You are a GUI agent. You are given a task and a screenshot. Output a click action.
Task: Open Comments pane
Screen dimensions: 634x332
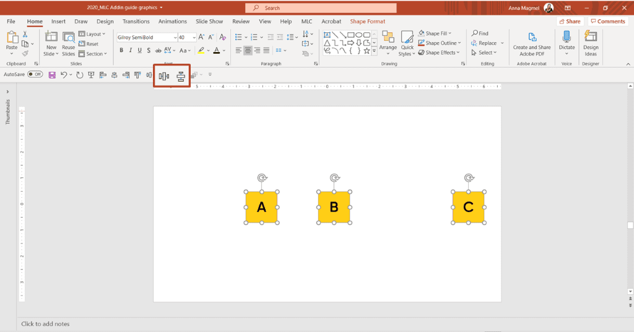pyautogui.click(x=608, y=22)
